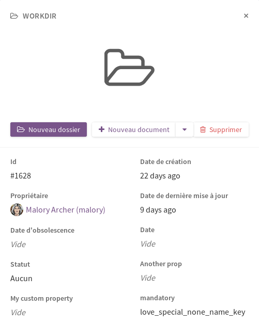259x325 pixels.
Task: Close the WORKDIR details panel
Action: tap(246, 16)
